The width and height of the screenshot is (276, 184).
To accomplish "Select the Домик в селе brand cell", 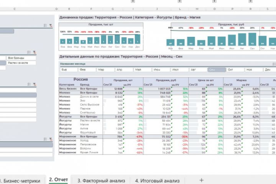I will click(x=89, y=97).
